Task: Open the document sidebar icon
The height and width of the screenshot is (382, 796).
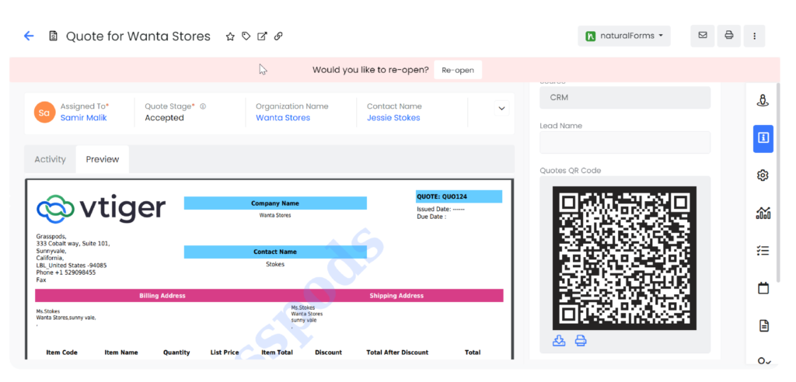Action: coord(764,325)
